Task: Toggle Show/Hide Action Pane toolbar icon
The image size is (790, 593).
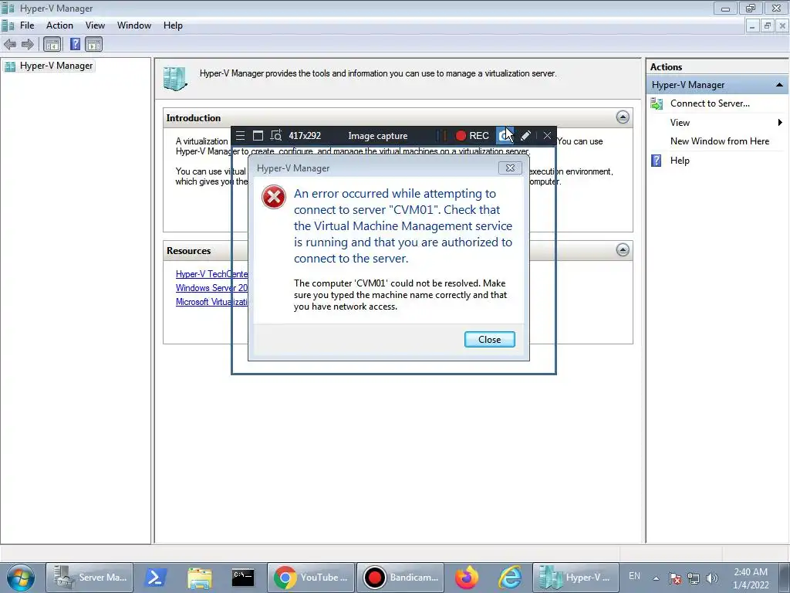Action: tap(93, 44)
